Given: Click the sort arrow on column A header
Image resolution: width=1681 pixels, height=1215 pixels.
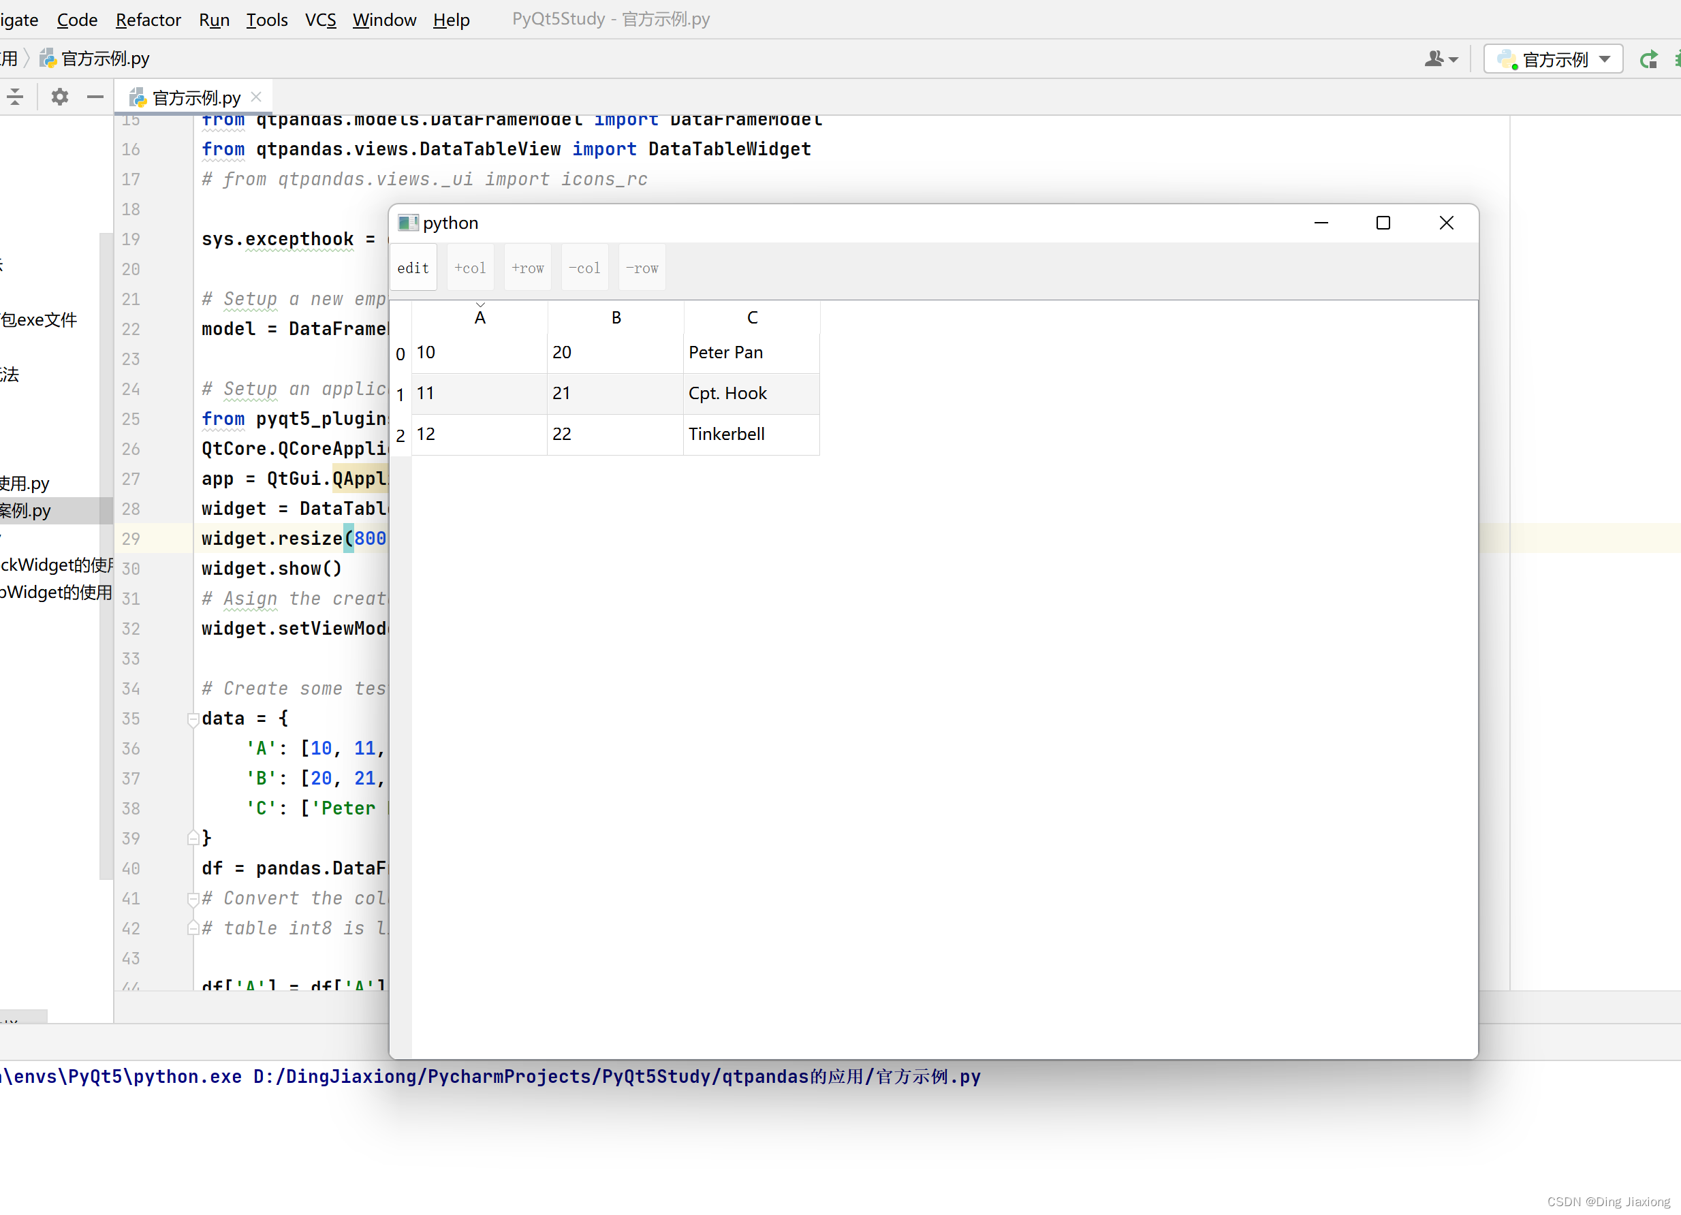Looking at the screenshot, I should click(480, 304).
